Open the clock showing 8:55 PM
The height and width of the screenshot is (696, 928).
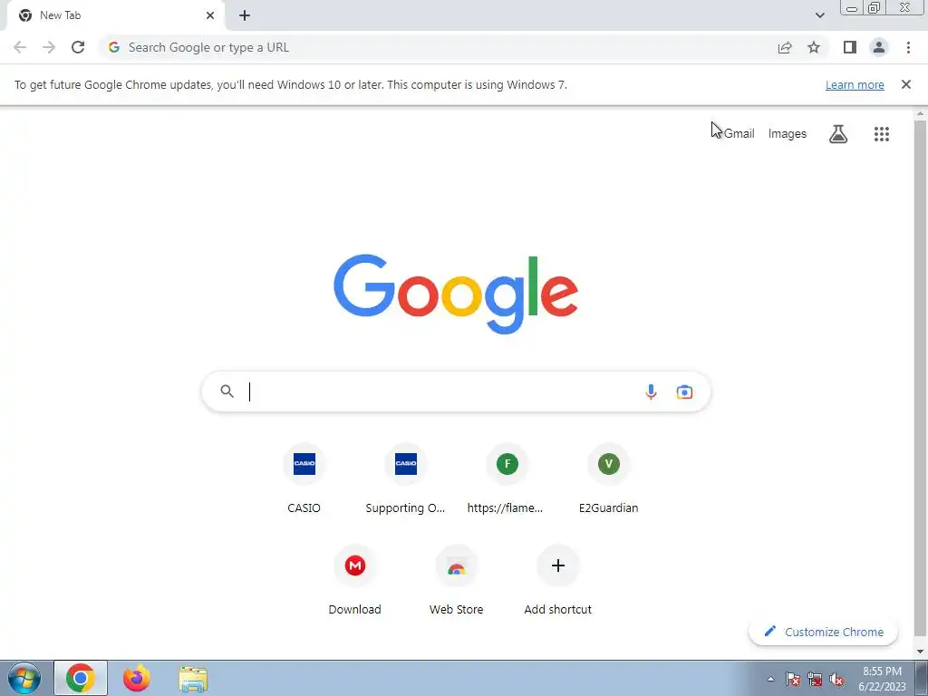coord(882,679)
